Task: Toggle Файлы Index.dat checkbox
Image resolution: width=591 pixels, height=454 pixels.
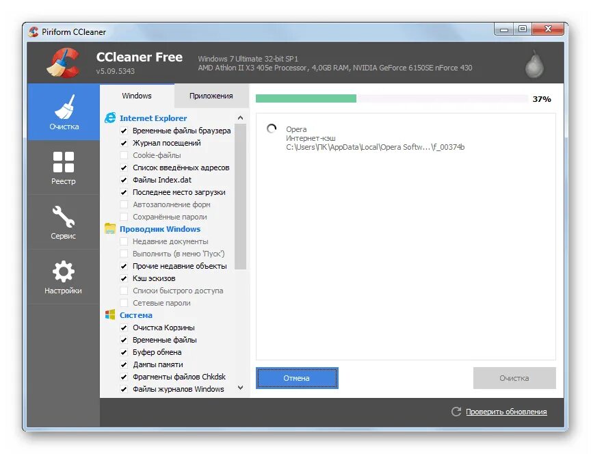Action: [x=124, y=180]
